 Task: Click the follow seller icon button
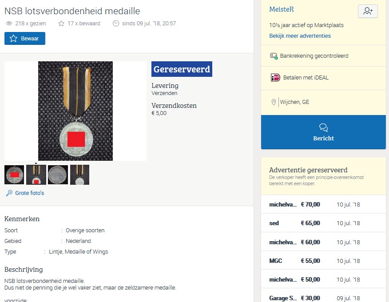pyautogui.click(x=368, y=12)
